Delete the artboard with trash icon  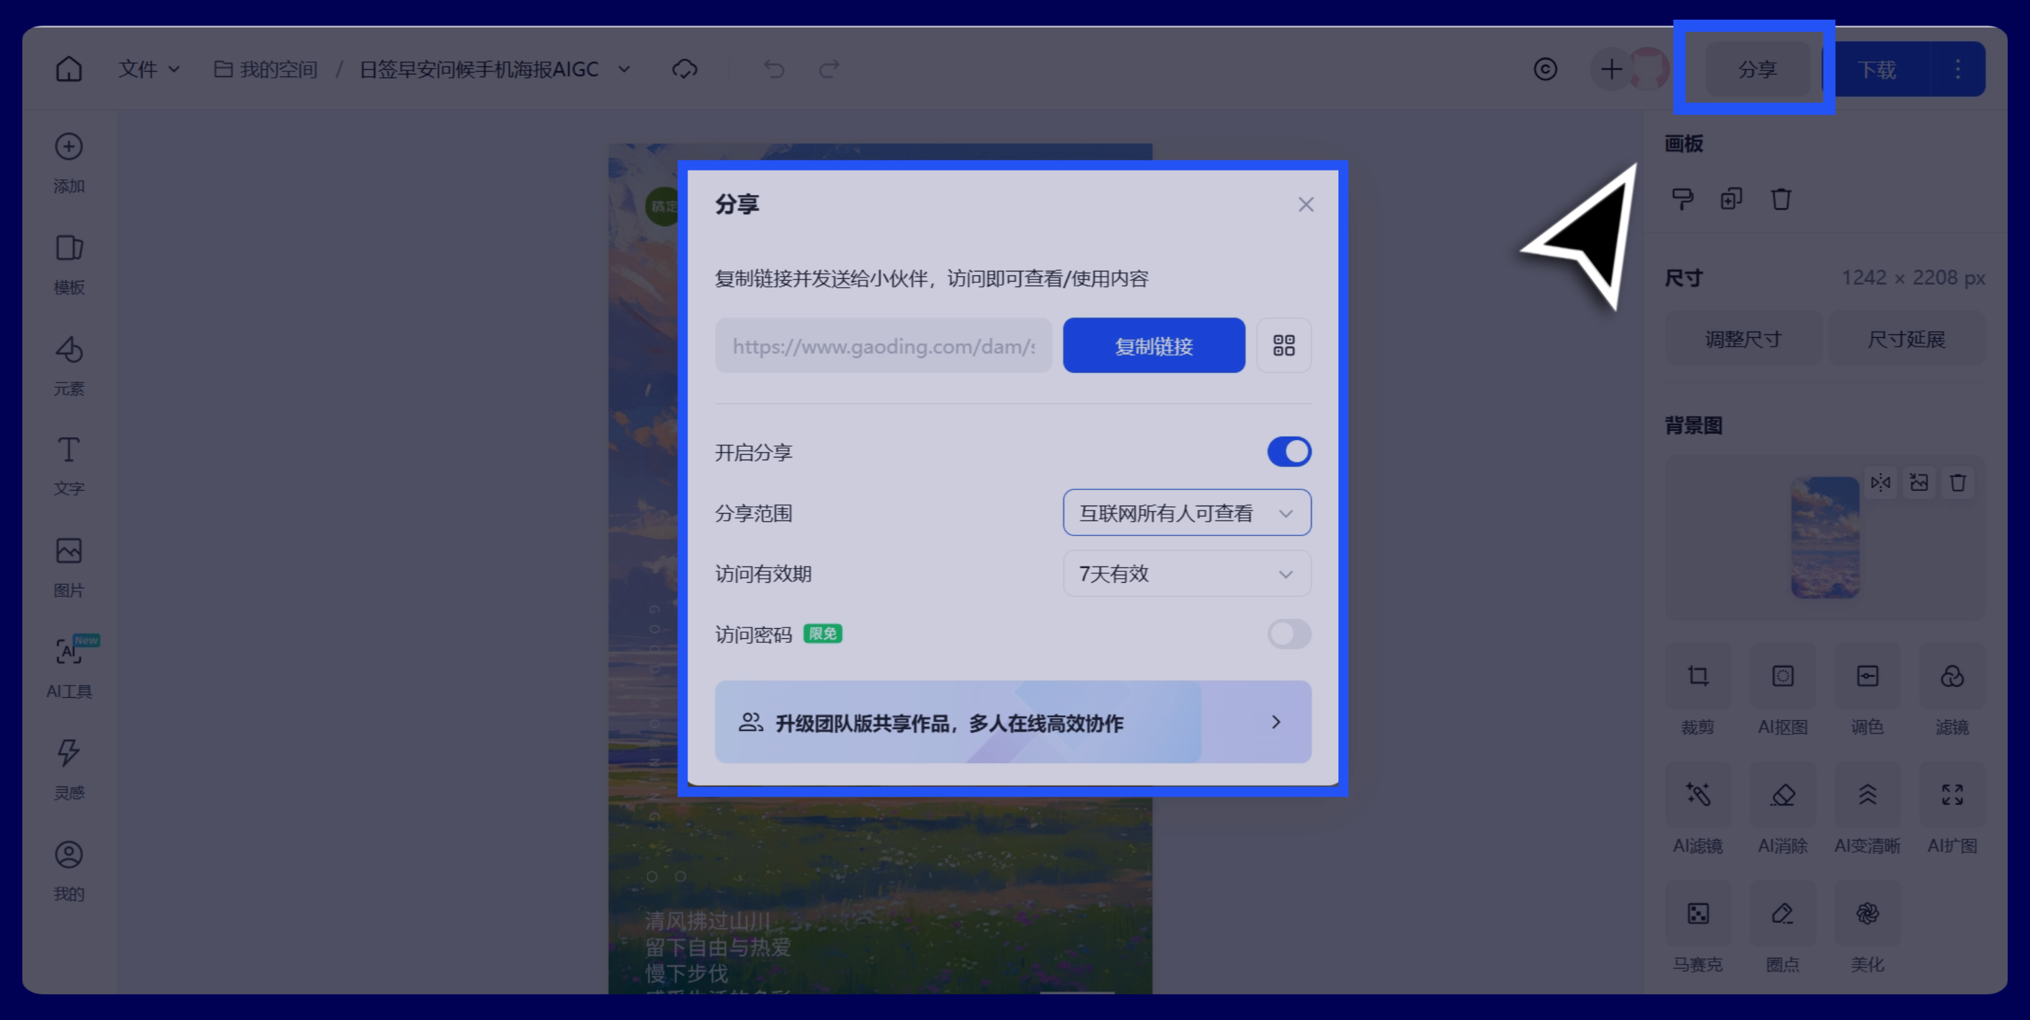pos(1781,198)
